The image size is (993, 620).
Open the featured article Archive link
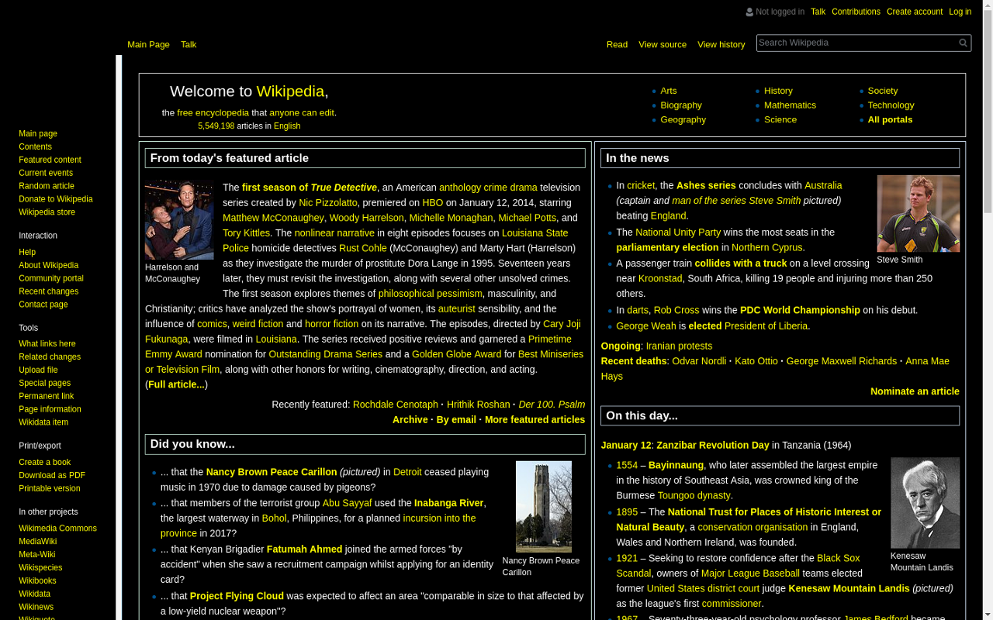coord(410,419)
